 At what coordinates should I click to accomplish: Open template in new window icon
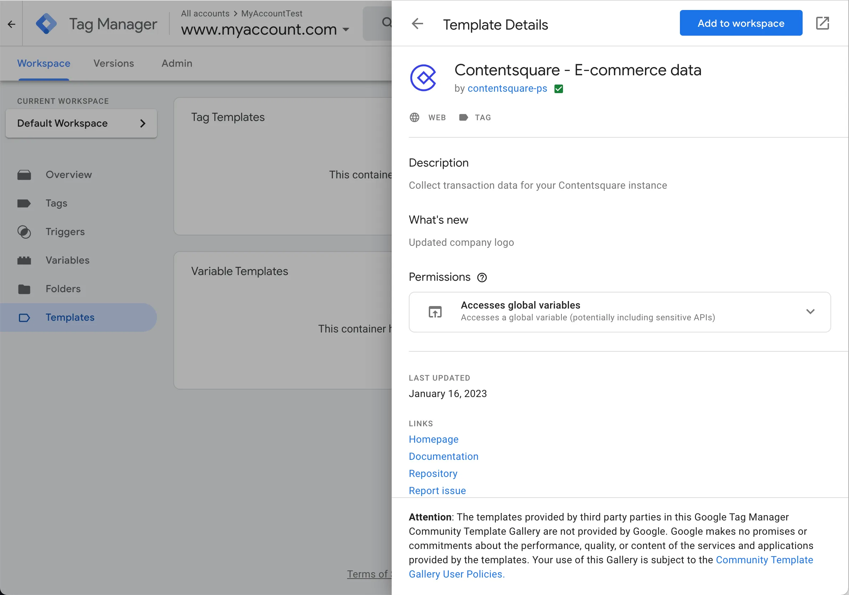[x=822, y=23]
